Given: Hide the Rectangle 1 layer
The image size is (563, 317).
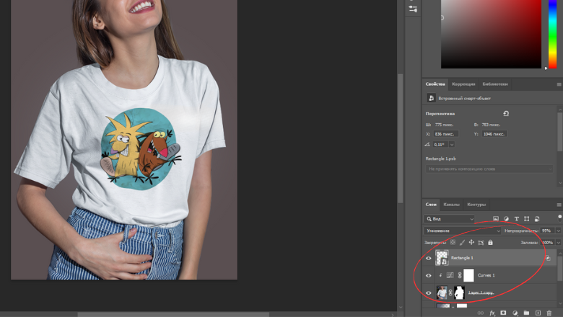Looking at the screenshot, I should click(429, 258).
